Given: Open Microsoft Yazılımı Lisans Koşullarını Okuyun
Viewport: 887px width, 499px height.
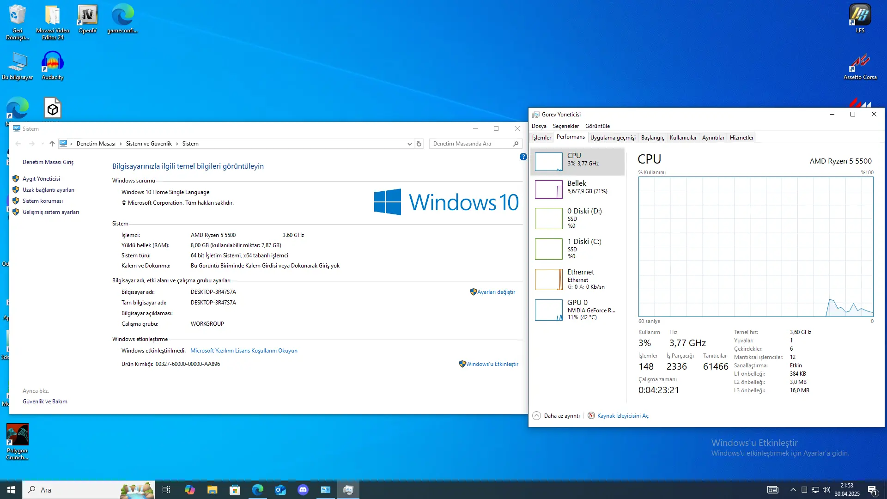Looking at the screenshot, I should click(244, 351).
